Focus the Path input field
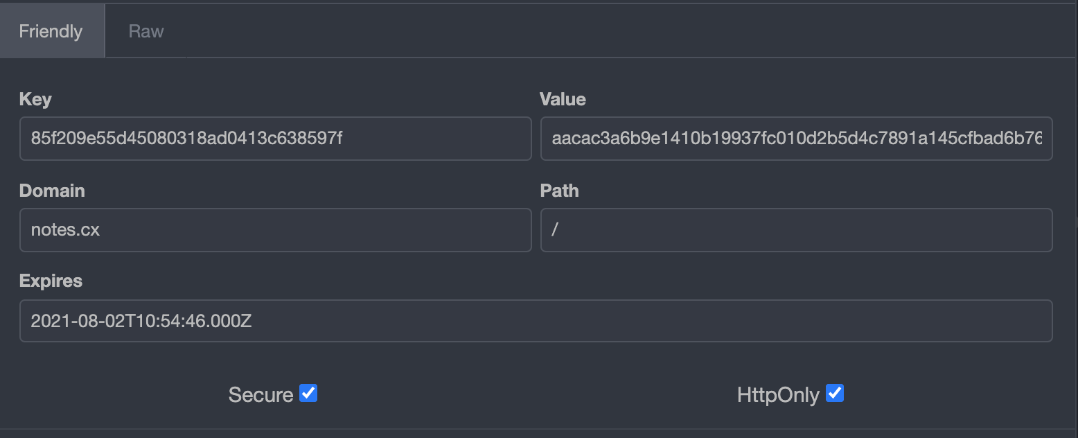The width and height of the screenshot is (1078, 438). coord(796,230)
